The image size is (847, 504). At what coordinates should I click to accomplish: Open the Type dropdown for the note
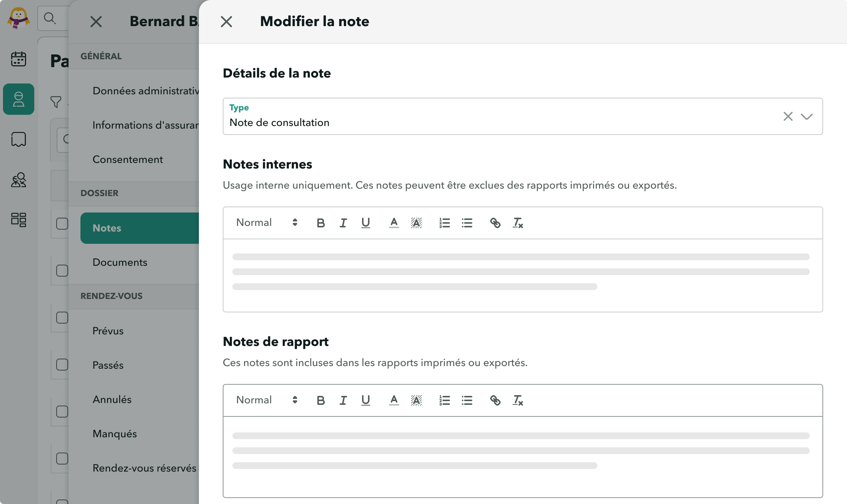tap(807, 116)
